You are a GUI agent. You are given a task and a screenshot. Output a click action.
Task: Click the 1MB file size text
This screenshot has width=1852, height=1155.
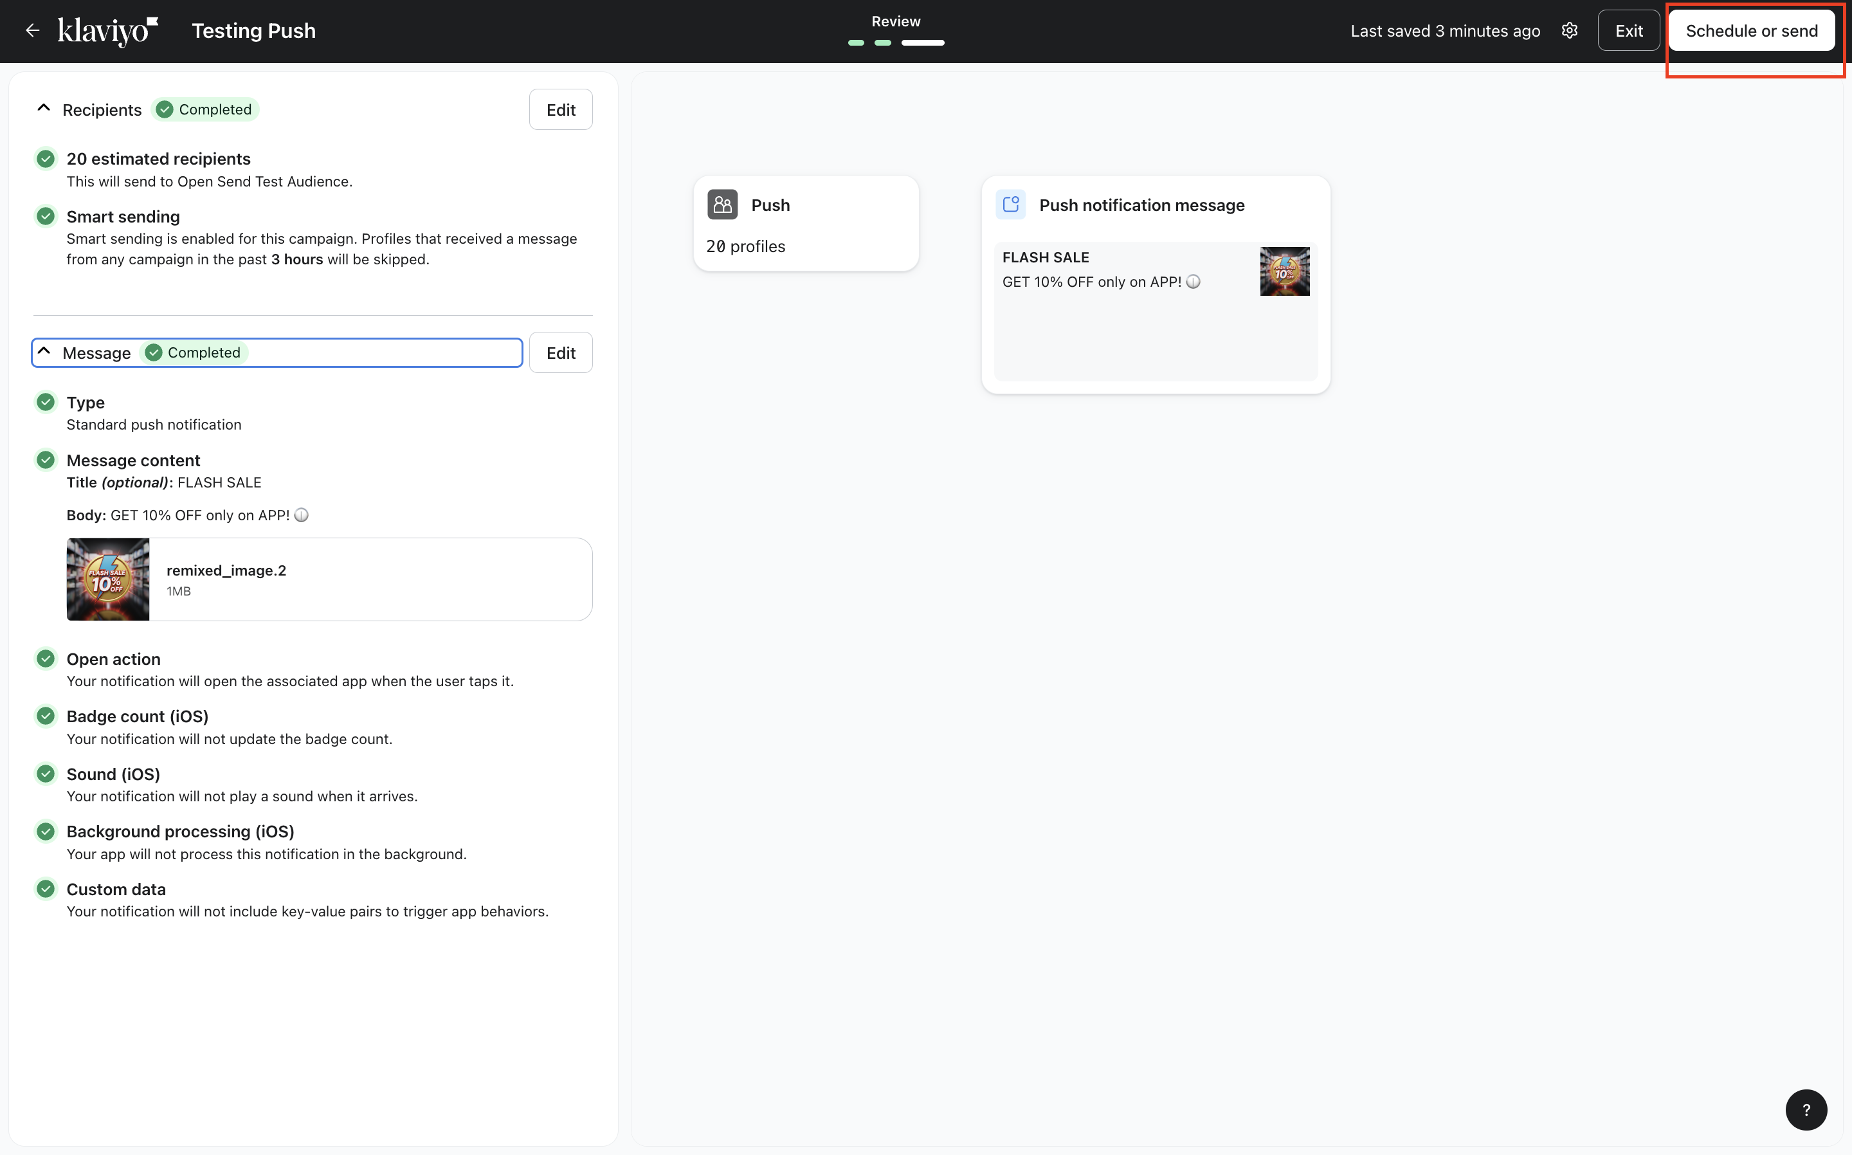[x=179, y=591]
